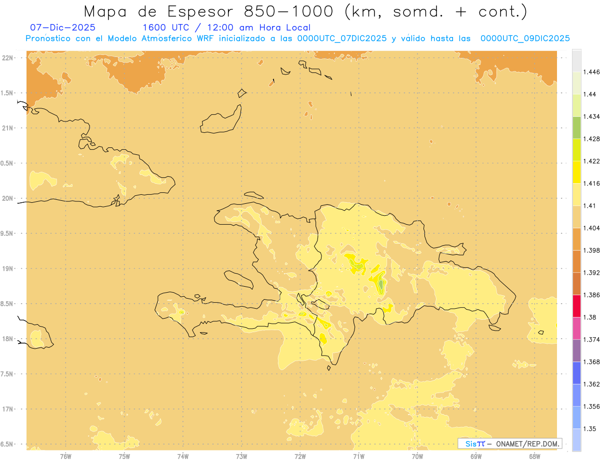Click the '74W' longitude label
The height and width of the screenshot is (463, 600).
[x=182, y=456]
